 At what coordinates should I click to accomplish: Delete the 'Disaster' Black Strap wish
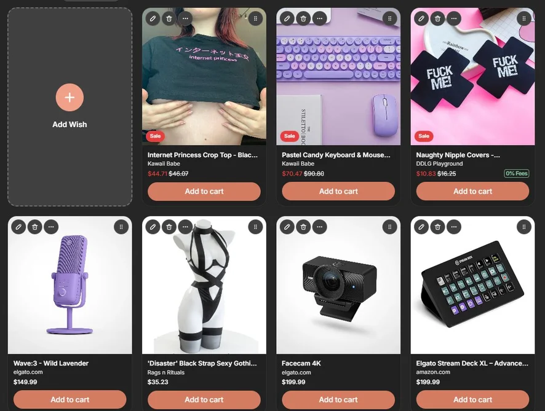(169, 227)
